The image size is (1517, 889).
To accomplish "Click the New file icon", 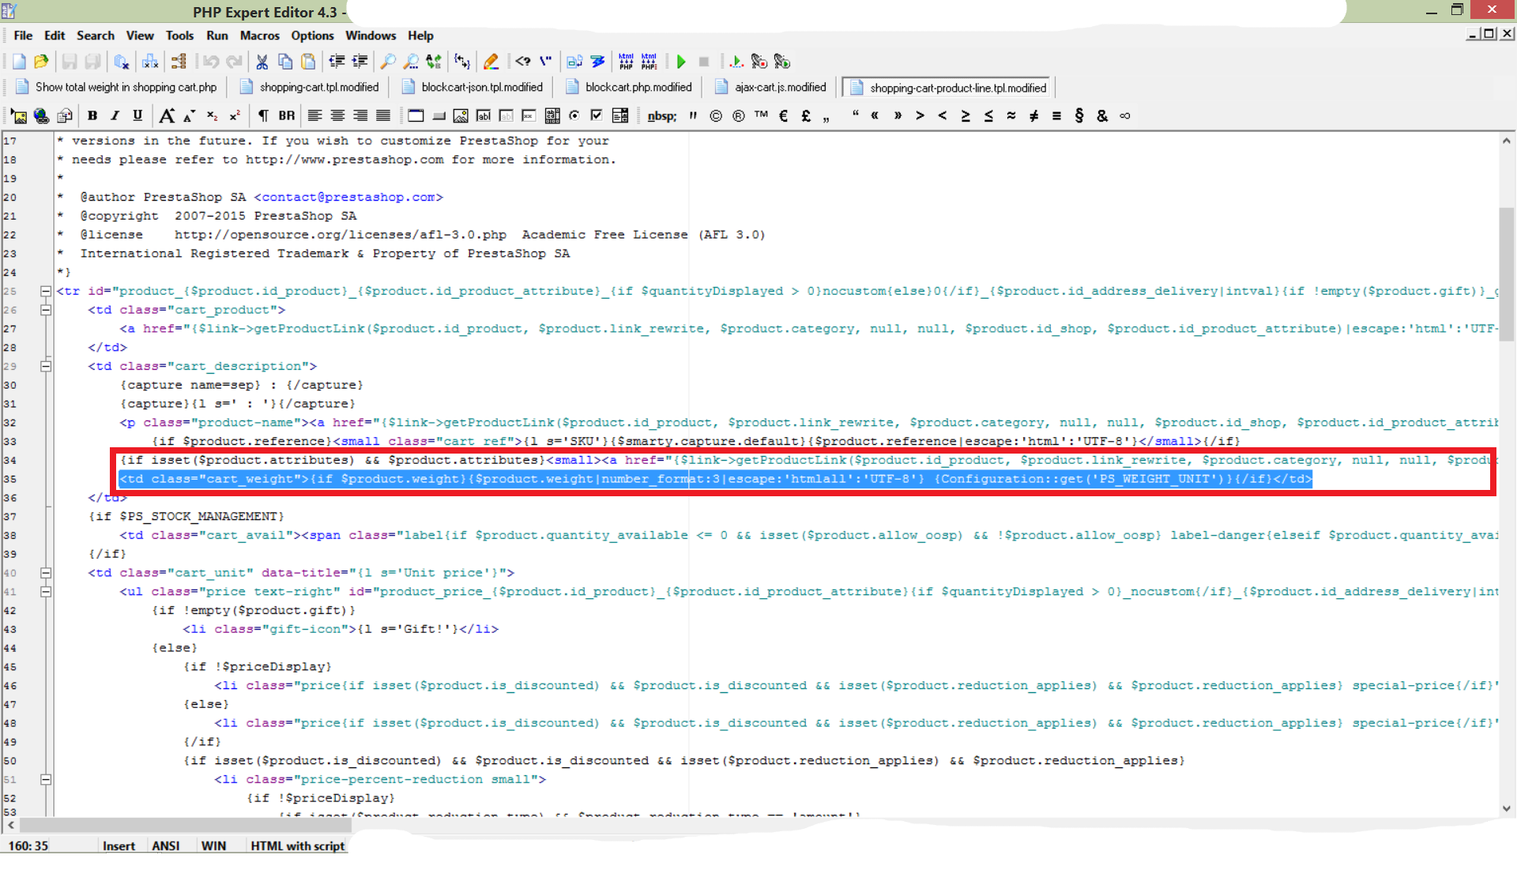I will point(19,62).
